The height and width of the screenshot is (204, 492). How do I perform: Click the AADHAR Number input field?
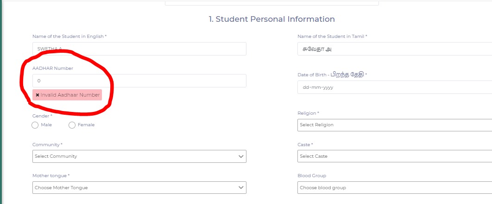pos(139,81)
